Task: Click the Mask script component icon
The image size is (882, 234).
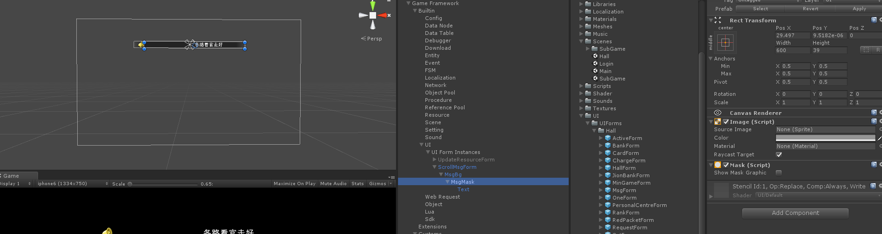Action: point(718,165)
